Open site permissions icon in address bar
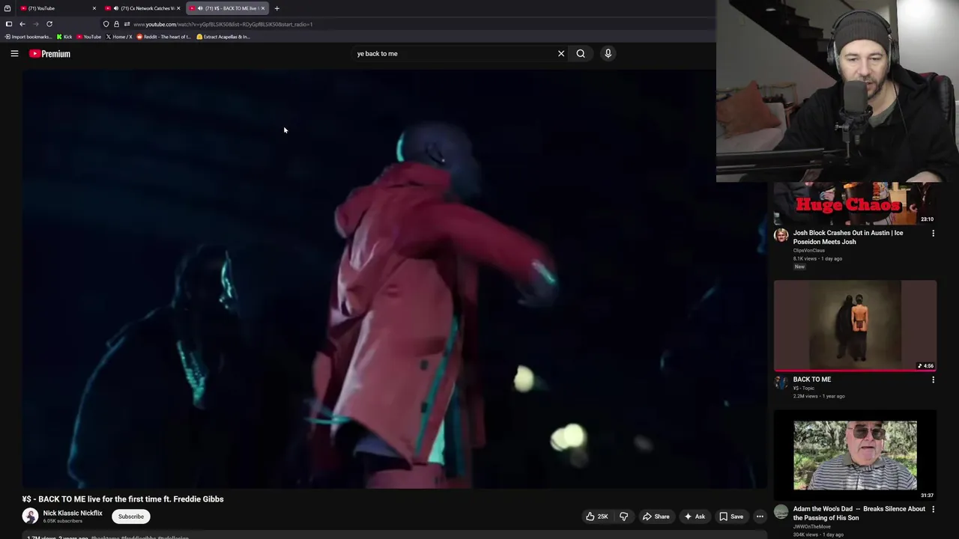 127,24
